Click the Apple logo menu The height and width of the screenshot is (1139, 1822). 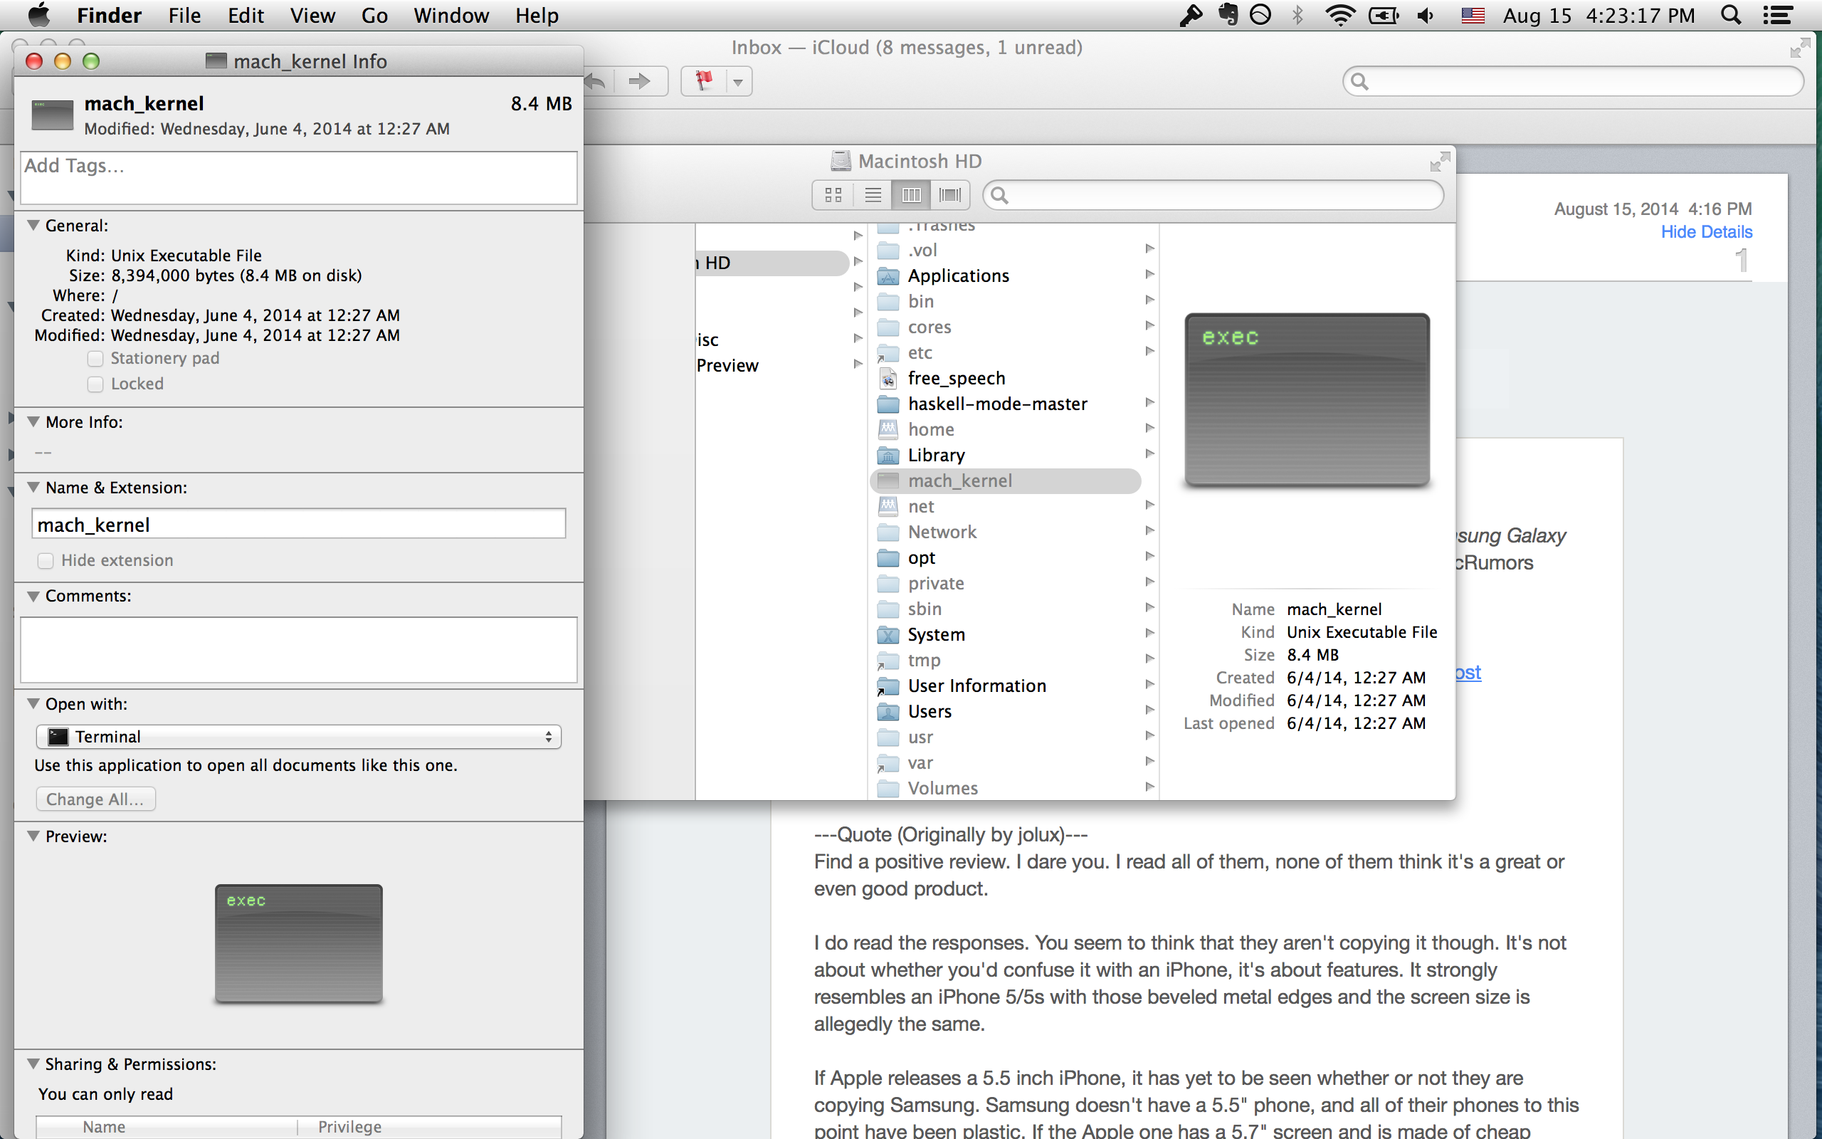tap(38, 15)
